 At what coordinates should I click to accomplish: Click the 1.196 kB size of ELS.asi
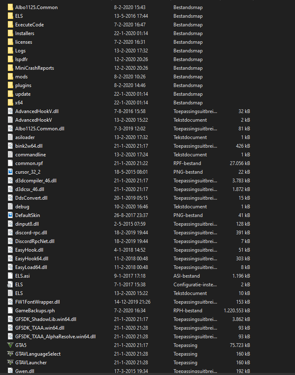241,276
